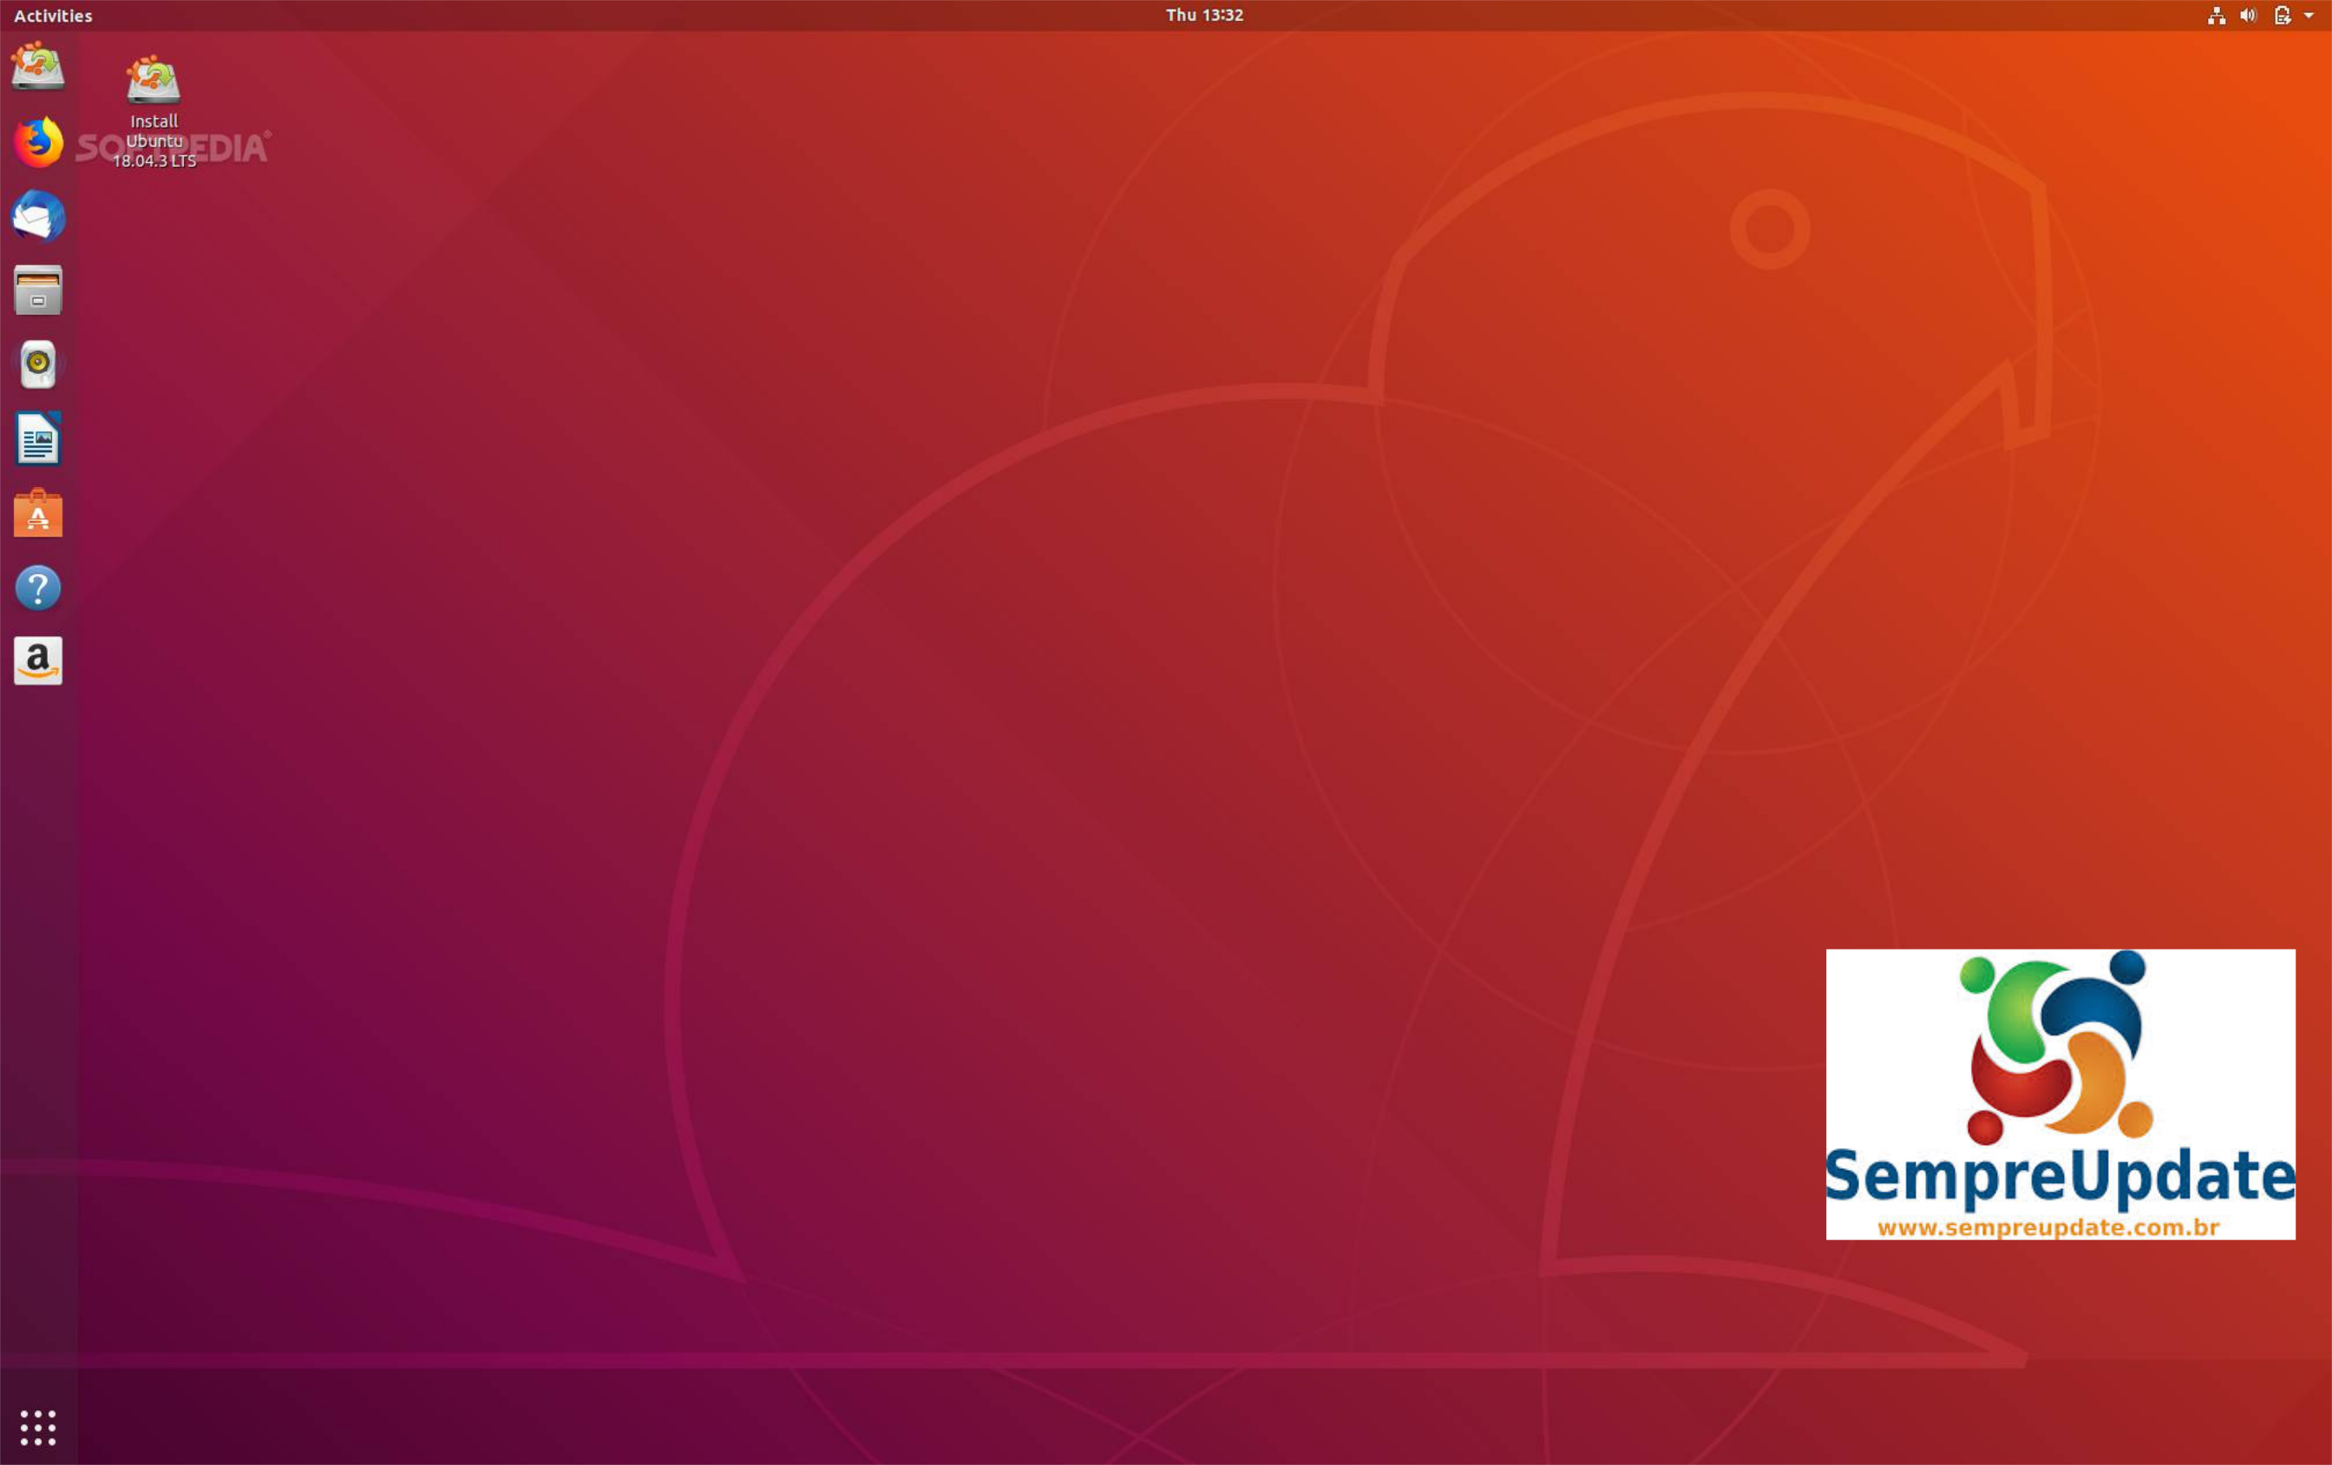Screen dimensions: 2332x1465
Task: Launch Rhythmbox music player
Action: pos(38,365)
